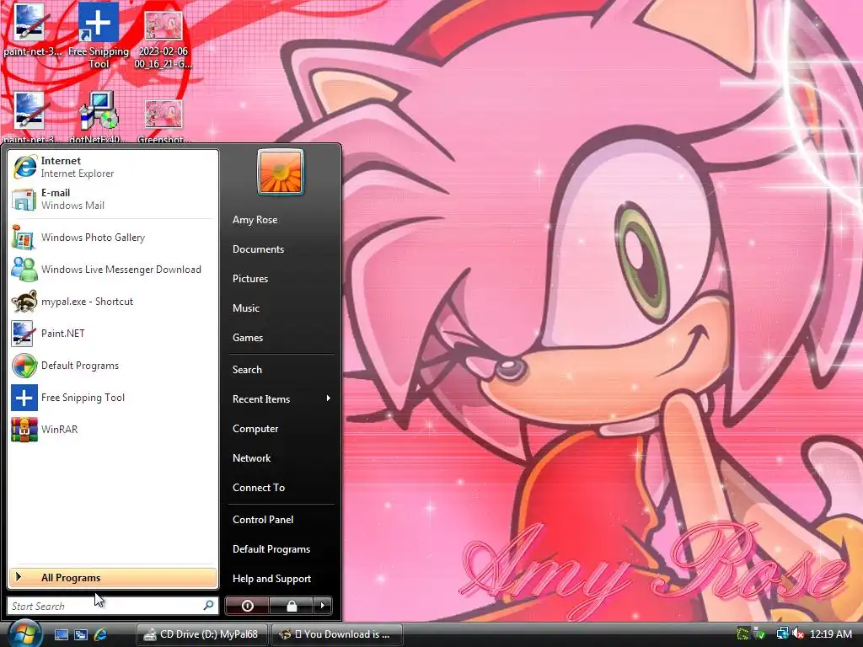Viewport: 863px width, 647px height.
Task: Click Show Desktop quick launch icon
Action: pyautogui.click(x=61, y=634)
